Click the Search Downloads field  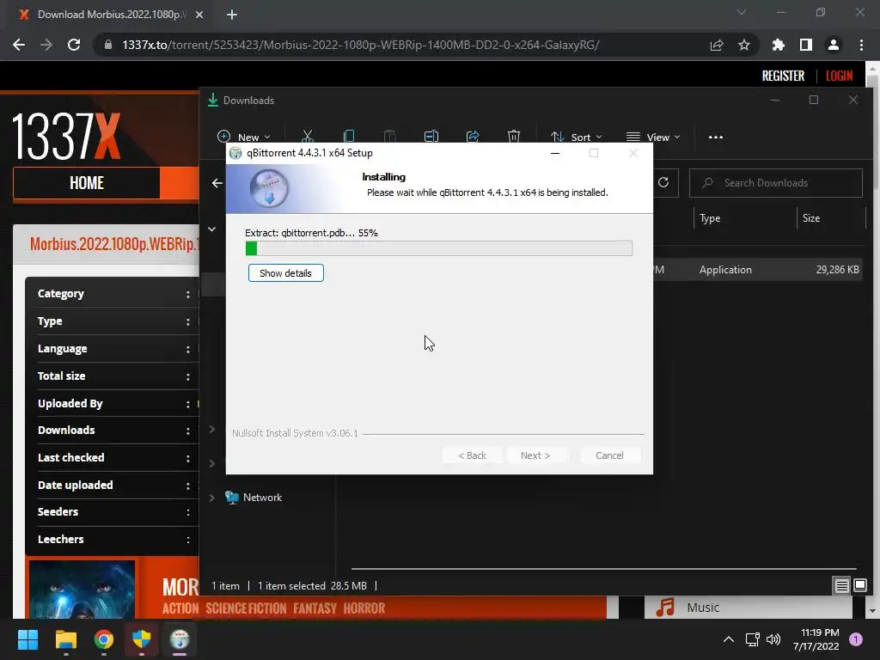pos(776,183)
